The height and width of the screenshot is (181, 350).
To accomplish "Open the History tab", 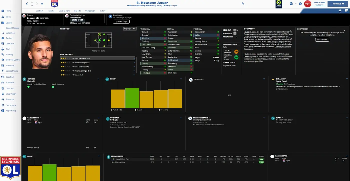I will (102, 11).
